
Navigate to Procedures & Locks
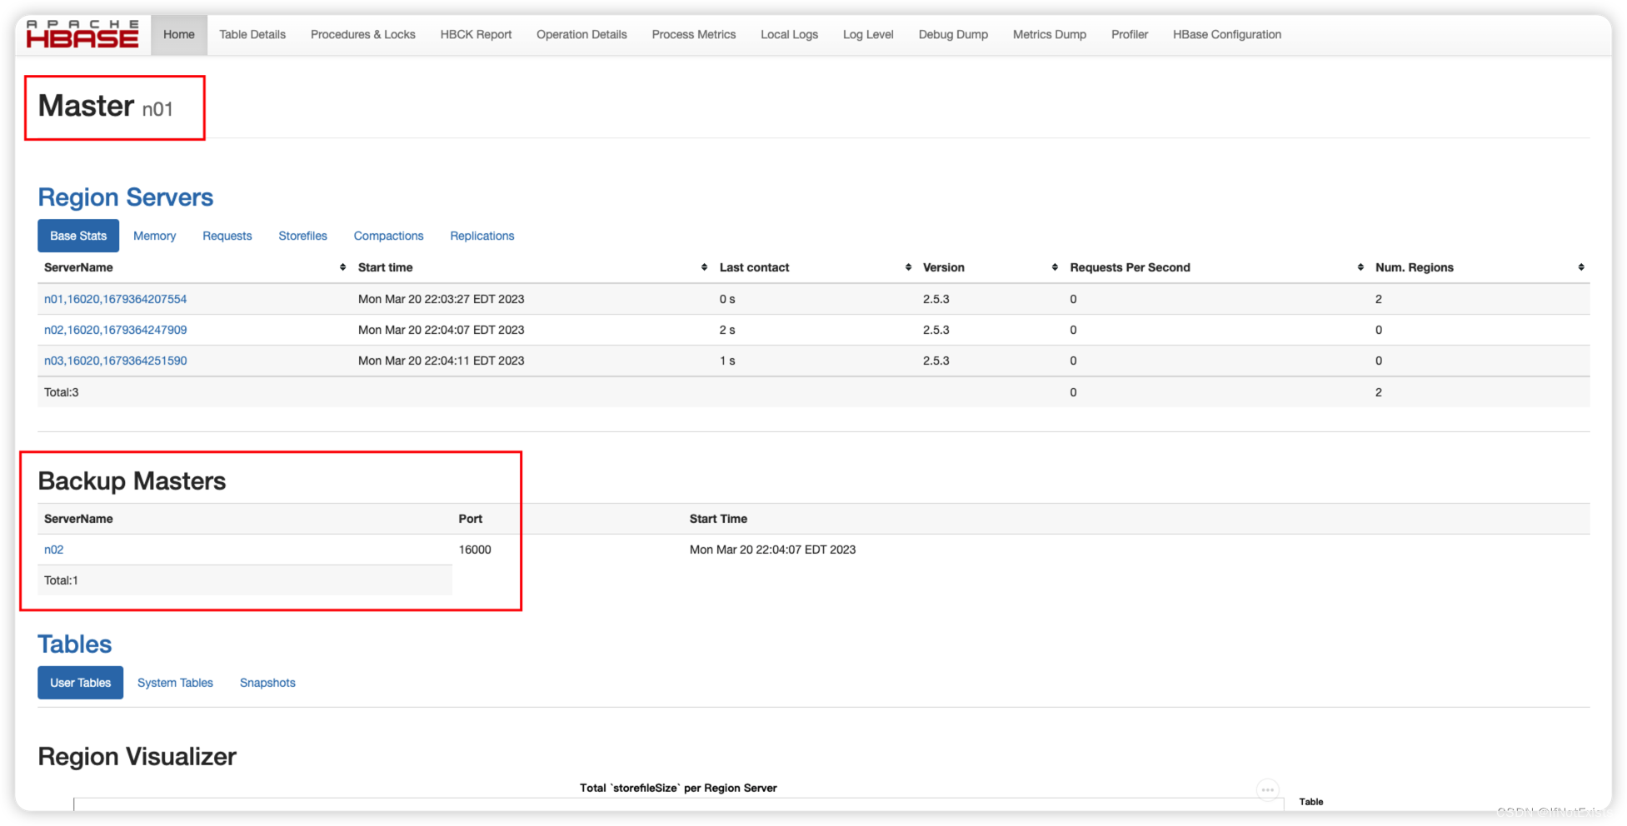pos(362,34)
